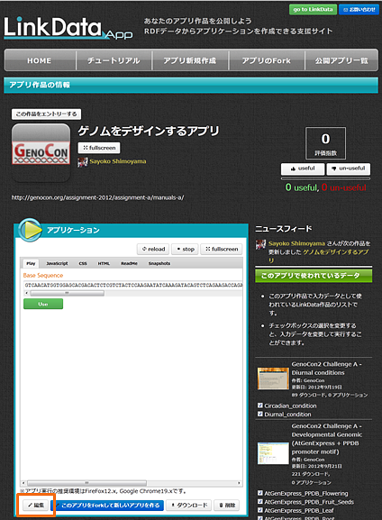Open the ReadMe tab
The height and width of the screenshot is (520, 382).
click(129, 263)
